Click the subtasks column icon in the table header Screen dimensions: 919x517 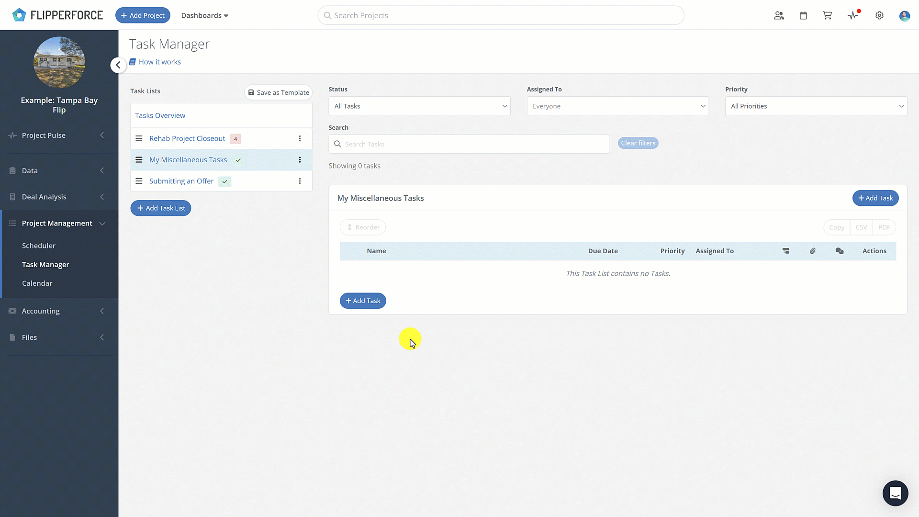(786, 251)
